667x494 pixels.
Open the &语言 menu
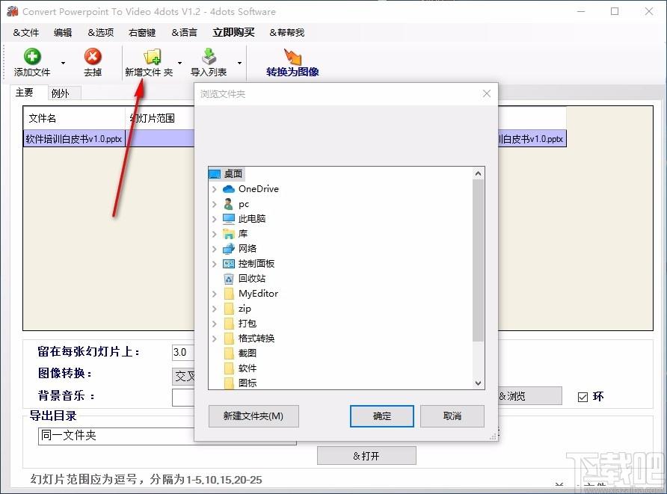184,33
